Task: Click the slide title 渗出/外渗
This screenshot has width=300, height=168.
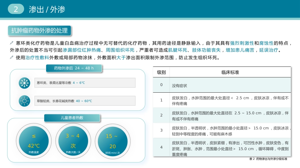Action: [x=47, y=9]
